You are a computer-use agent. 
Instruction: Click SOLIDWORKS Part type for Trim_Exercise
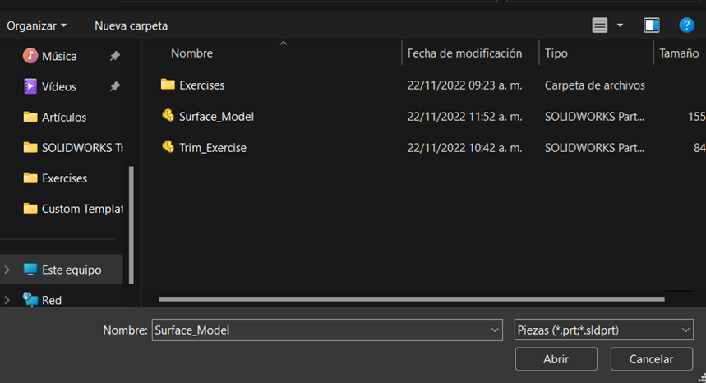pos(594,148)
